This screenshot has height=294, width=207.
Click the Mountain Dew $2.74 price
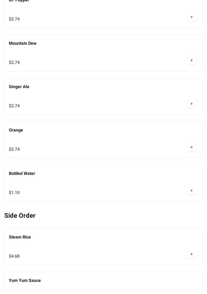click(x=14, y=63)
